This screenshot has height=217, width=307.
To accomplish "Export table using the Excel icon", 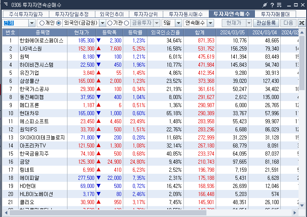I will click(x=302, y=23).
